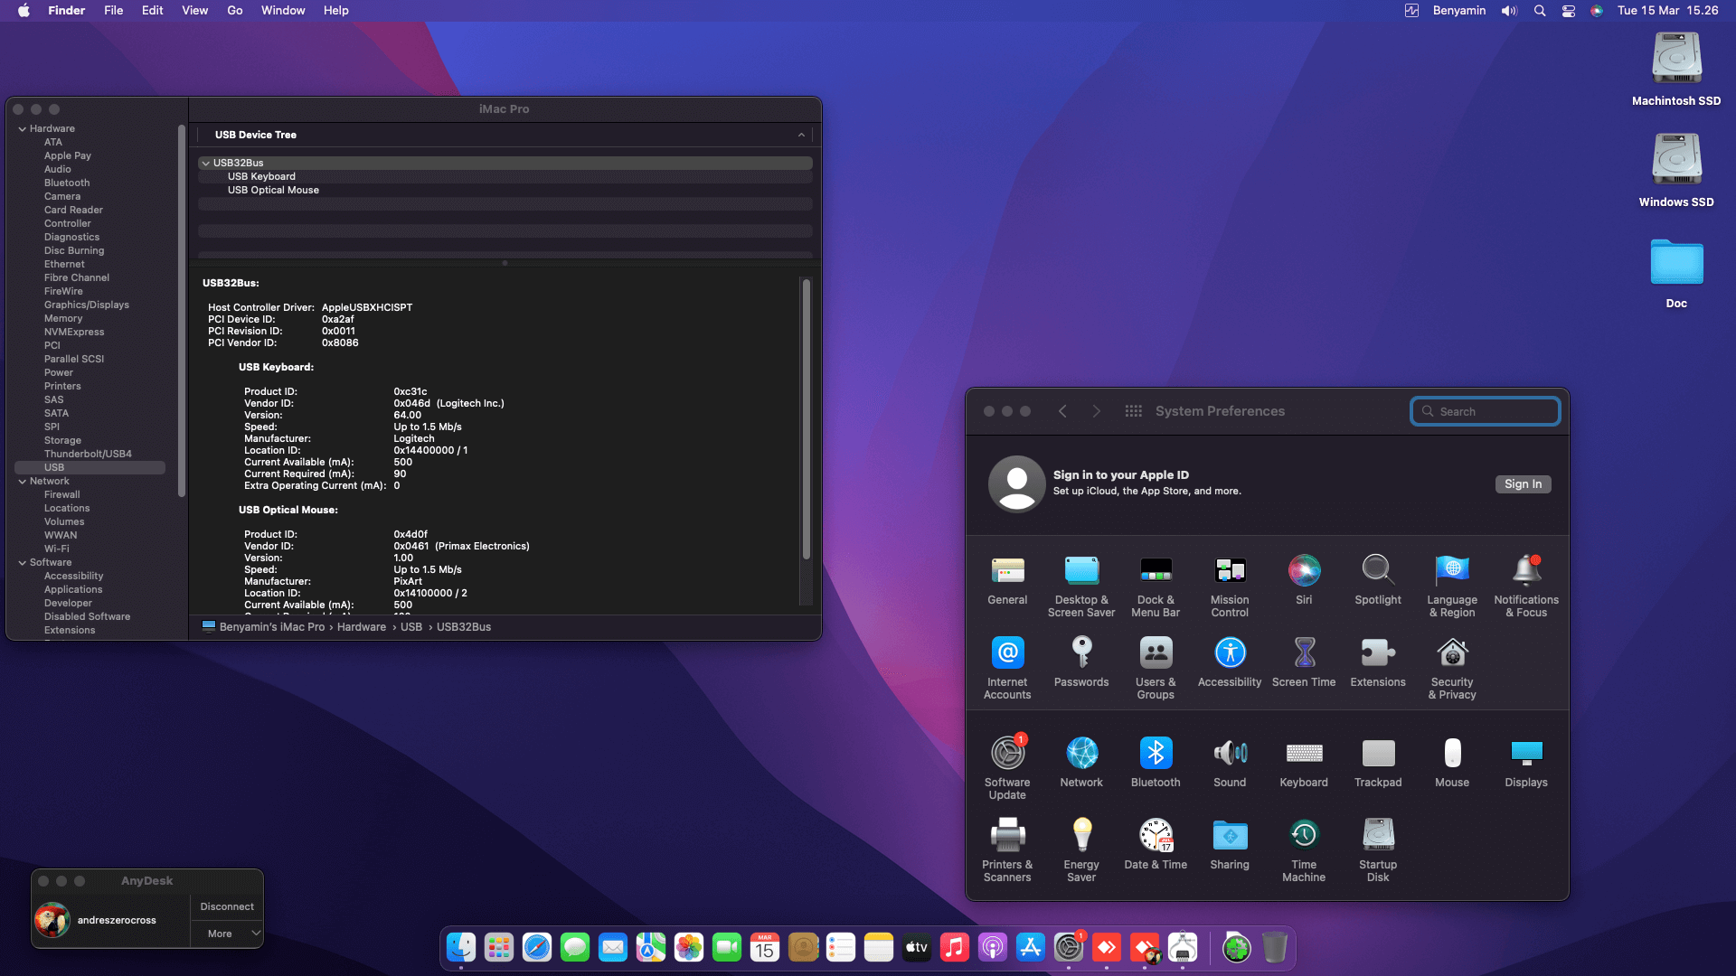Collapse the Network section in sidebar
Screen dimensions: 1736x976
[x=23, y=482]
